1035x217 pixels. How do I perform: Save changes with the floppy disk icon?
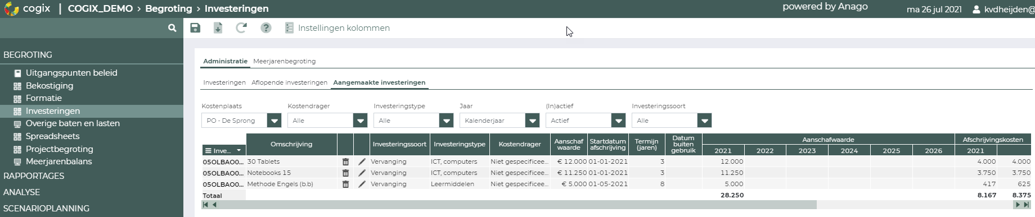click(x=195, y=28)
